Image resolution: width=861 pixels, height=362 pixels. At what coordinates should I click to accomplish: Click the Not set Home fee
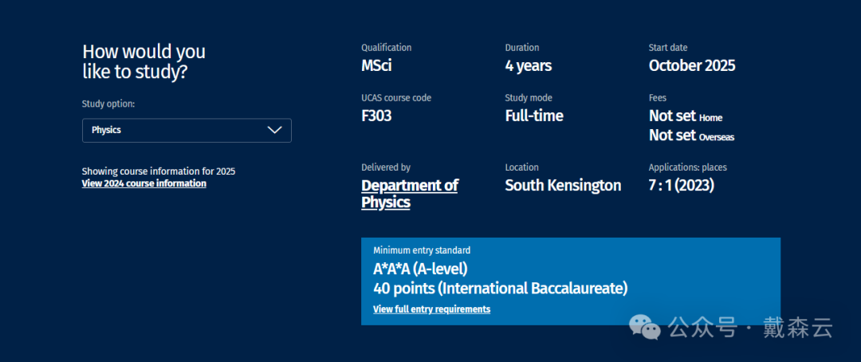click(x=685, y=116)
